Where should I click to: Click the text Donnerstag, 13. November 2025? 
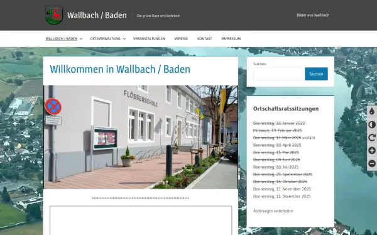click(x=282, y=189)
